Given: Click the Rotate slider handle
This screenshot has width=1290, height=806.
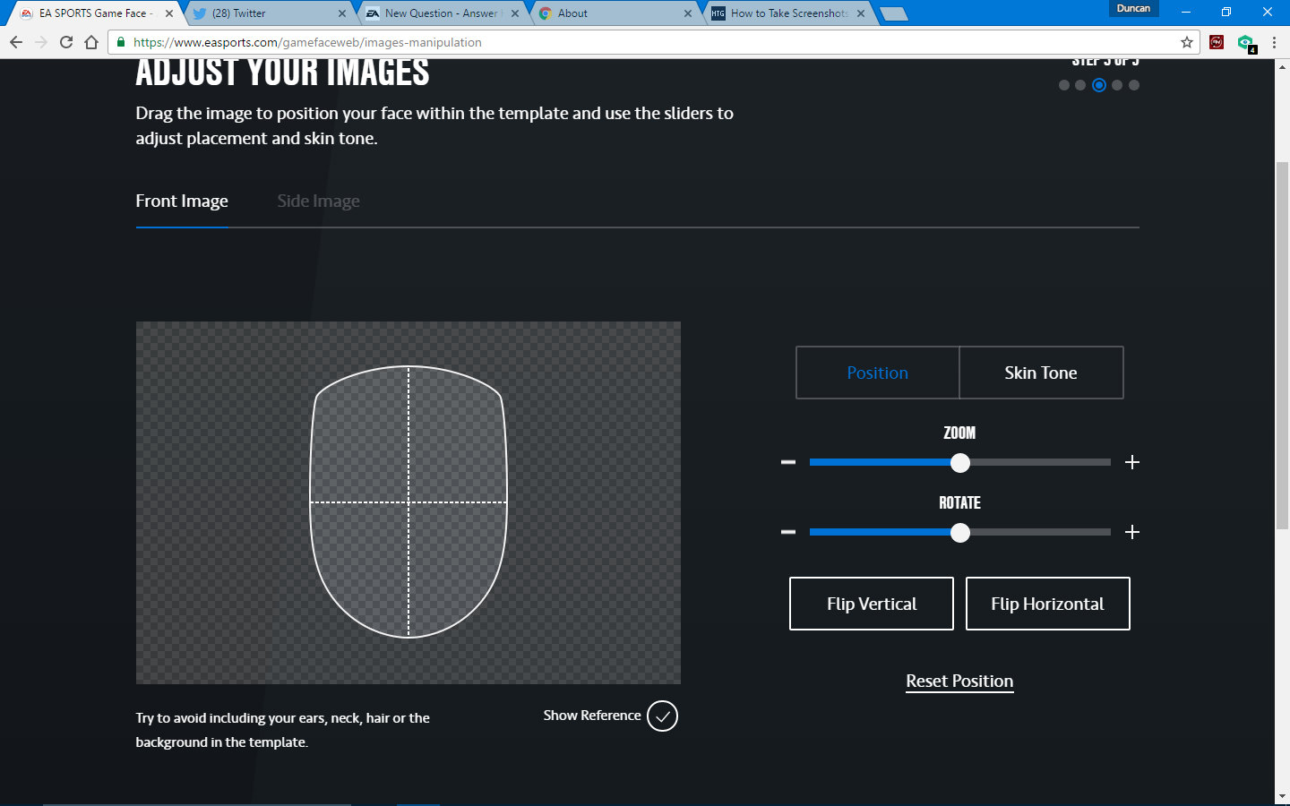Looking at the screenshot, I should 960,533.
